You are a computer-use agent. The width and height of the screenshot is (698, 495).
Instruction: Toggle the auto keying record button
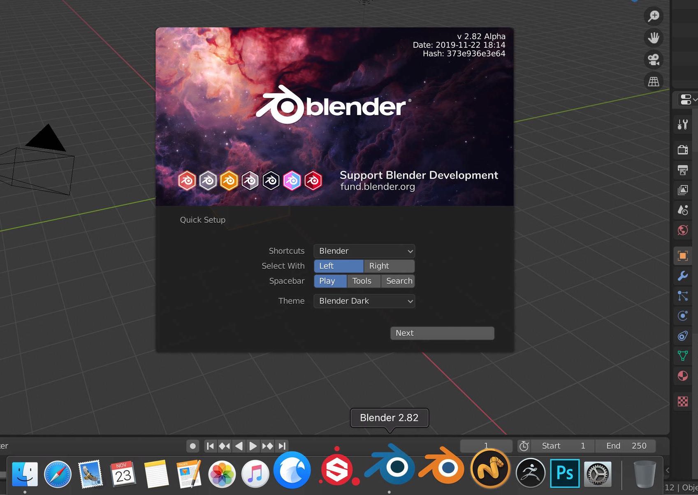coord(192,446)
